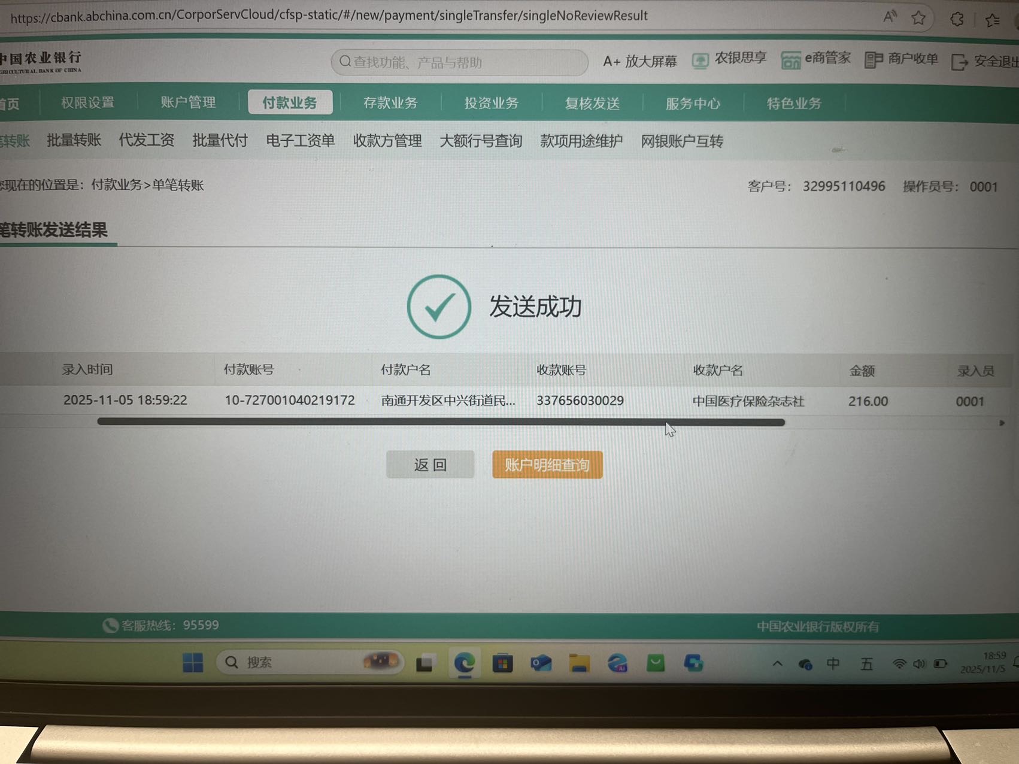Viewport: 1019px width, 764px height.
Task: Open Outlook from the taskbar
Action: click(541, 663)
